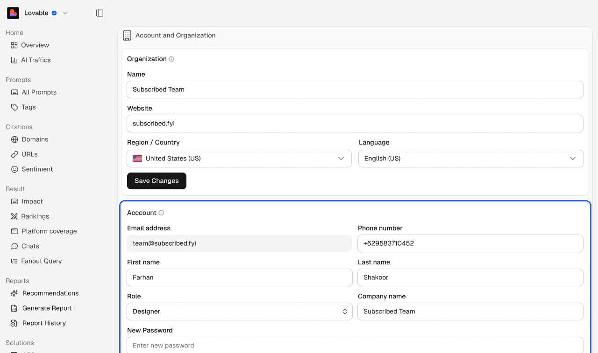Click the organization Name field

click(x=355, y=90)
